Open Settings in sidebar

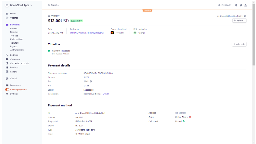tap(14, 94)
